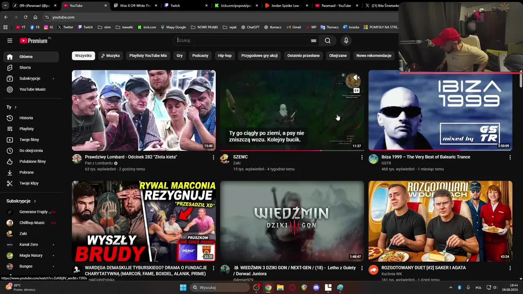
Task: Go to Główna in the sidebar
Action: (x=31, y=57)
